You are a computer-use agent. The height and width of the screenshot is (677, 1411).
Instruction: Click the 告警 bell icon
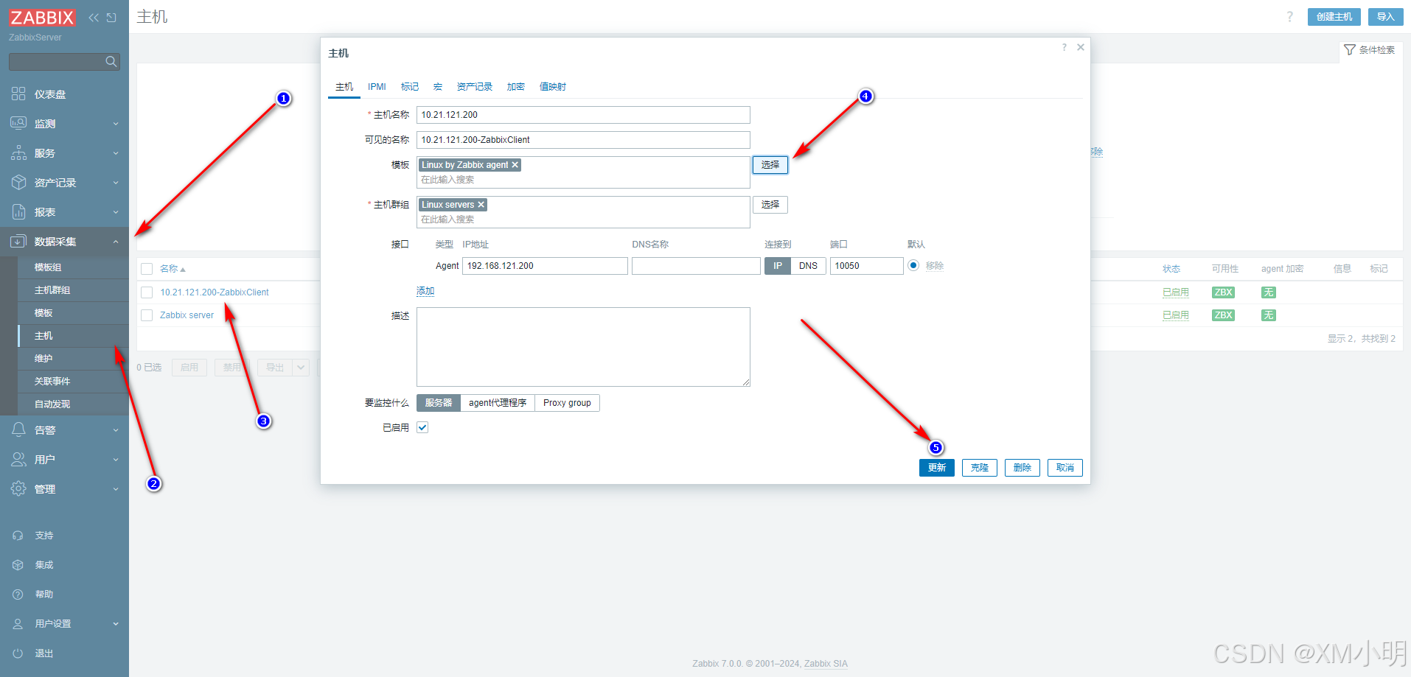click(18, 429)
